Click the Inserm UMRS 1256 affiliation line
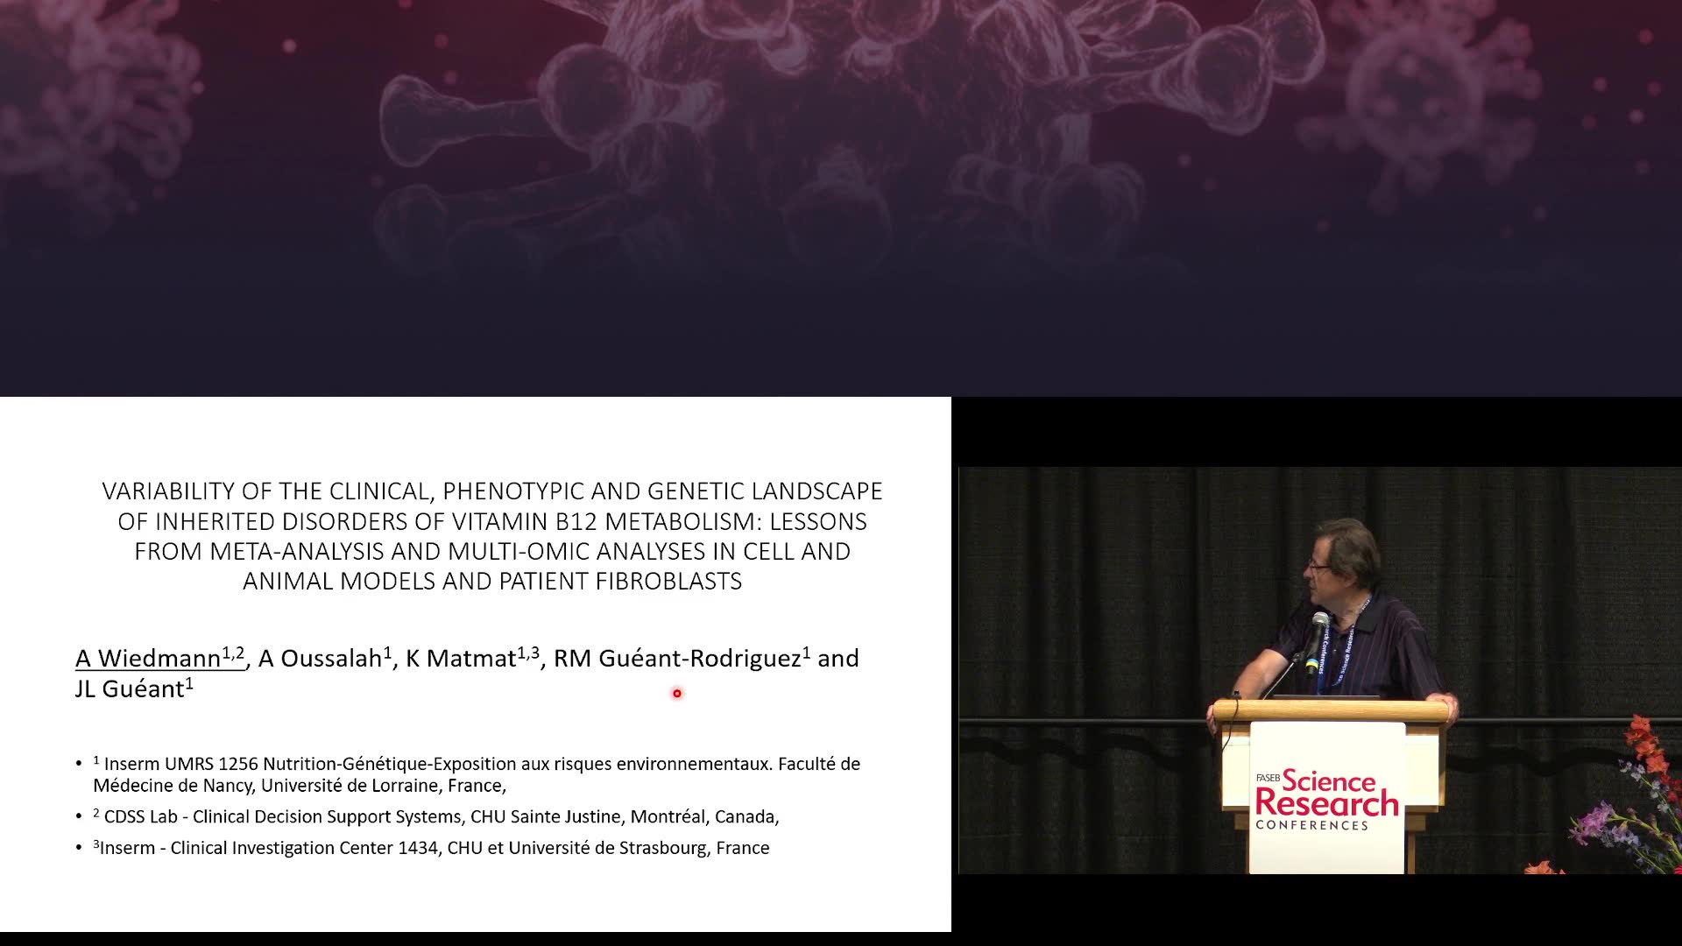This screenshot has height=946, width=1682. click(x=477, y=774)
